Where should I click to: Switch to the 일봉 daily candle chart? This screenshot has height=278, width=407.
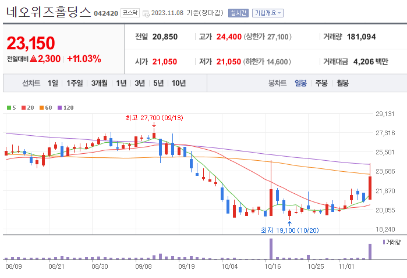tap(300, 83)
